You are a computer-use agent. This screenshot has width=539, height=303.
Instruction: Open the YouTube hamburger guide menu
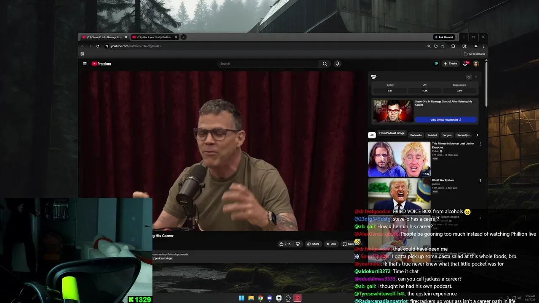85,64
